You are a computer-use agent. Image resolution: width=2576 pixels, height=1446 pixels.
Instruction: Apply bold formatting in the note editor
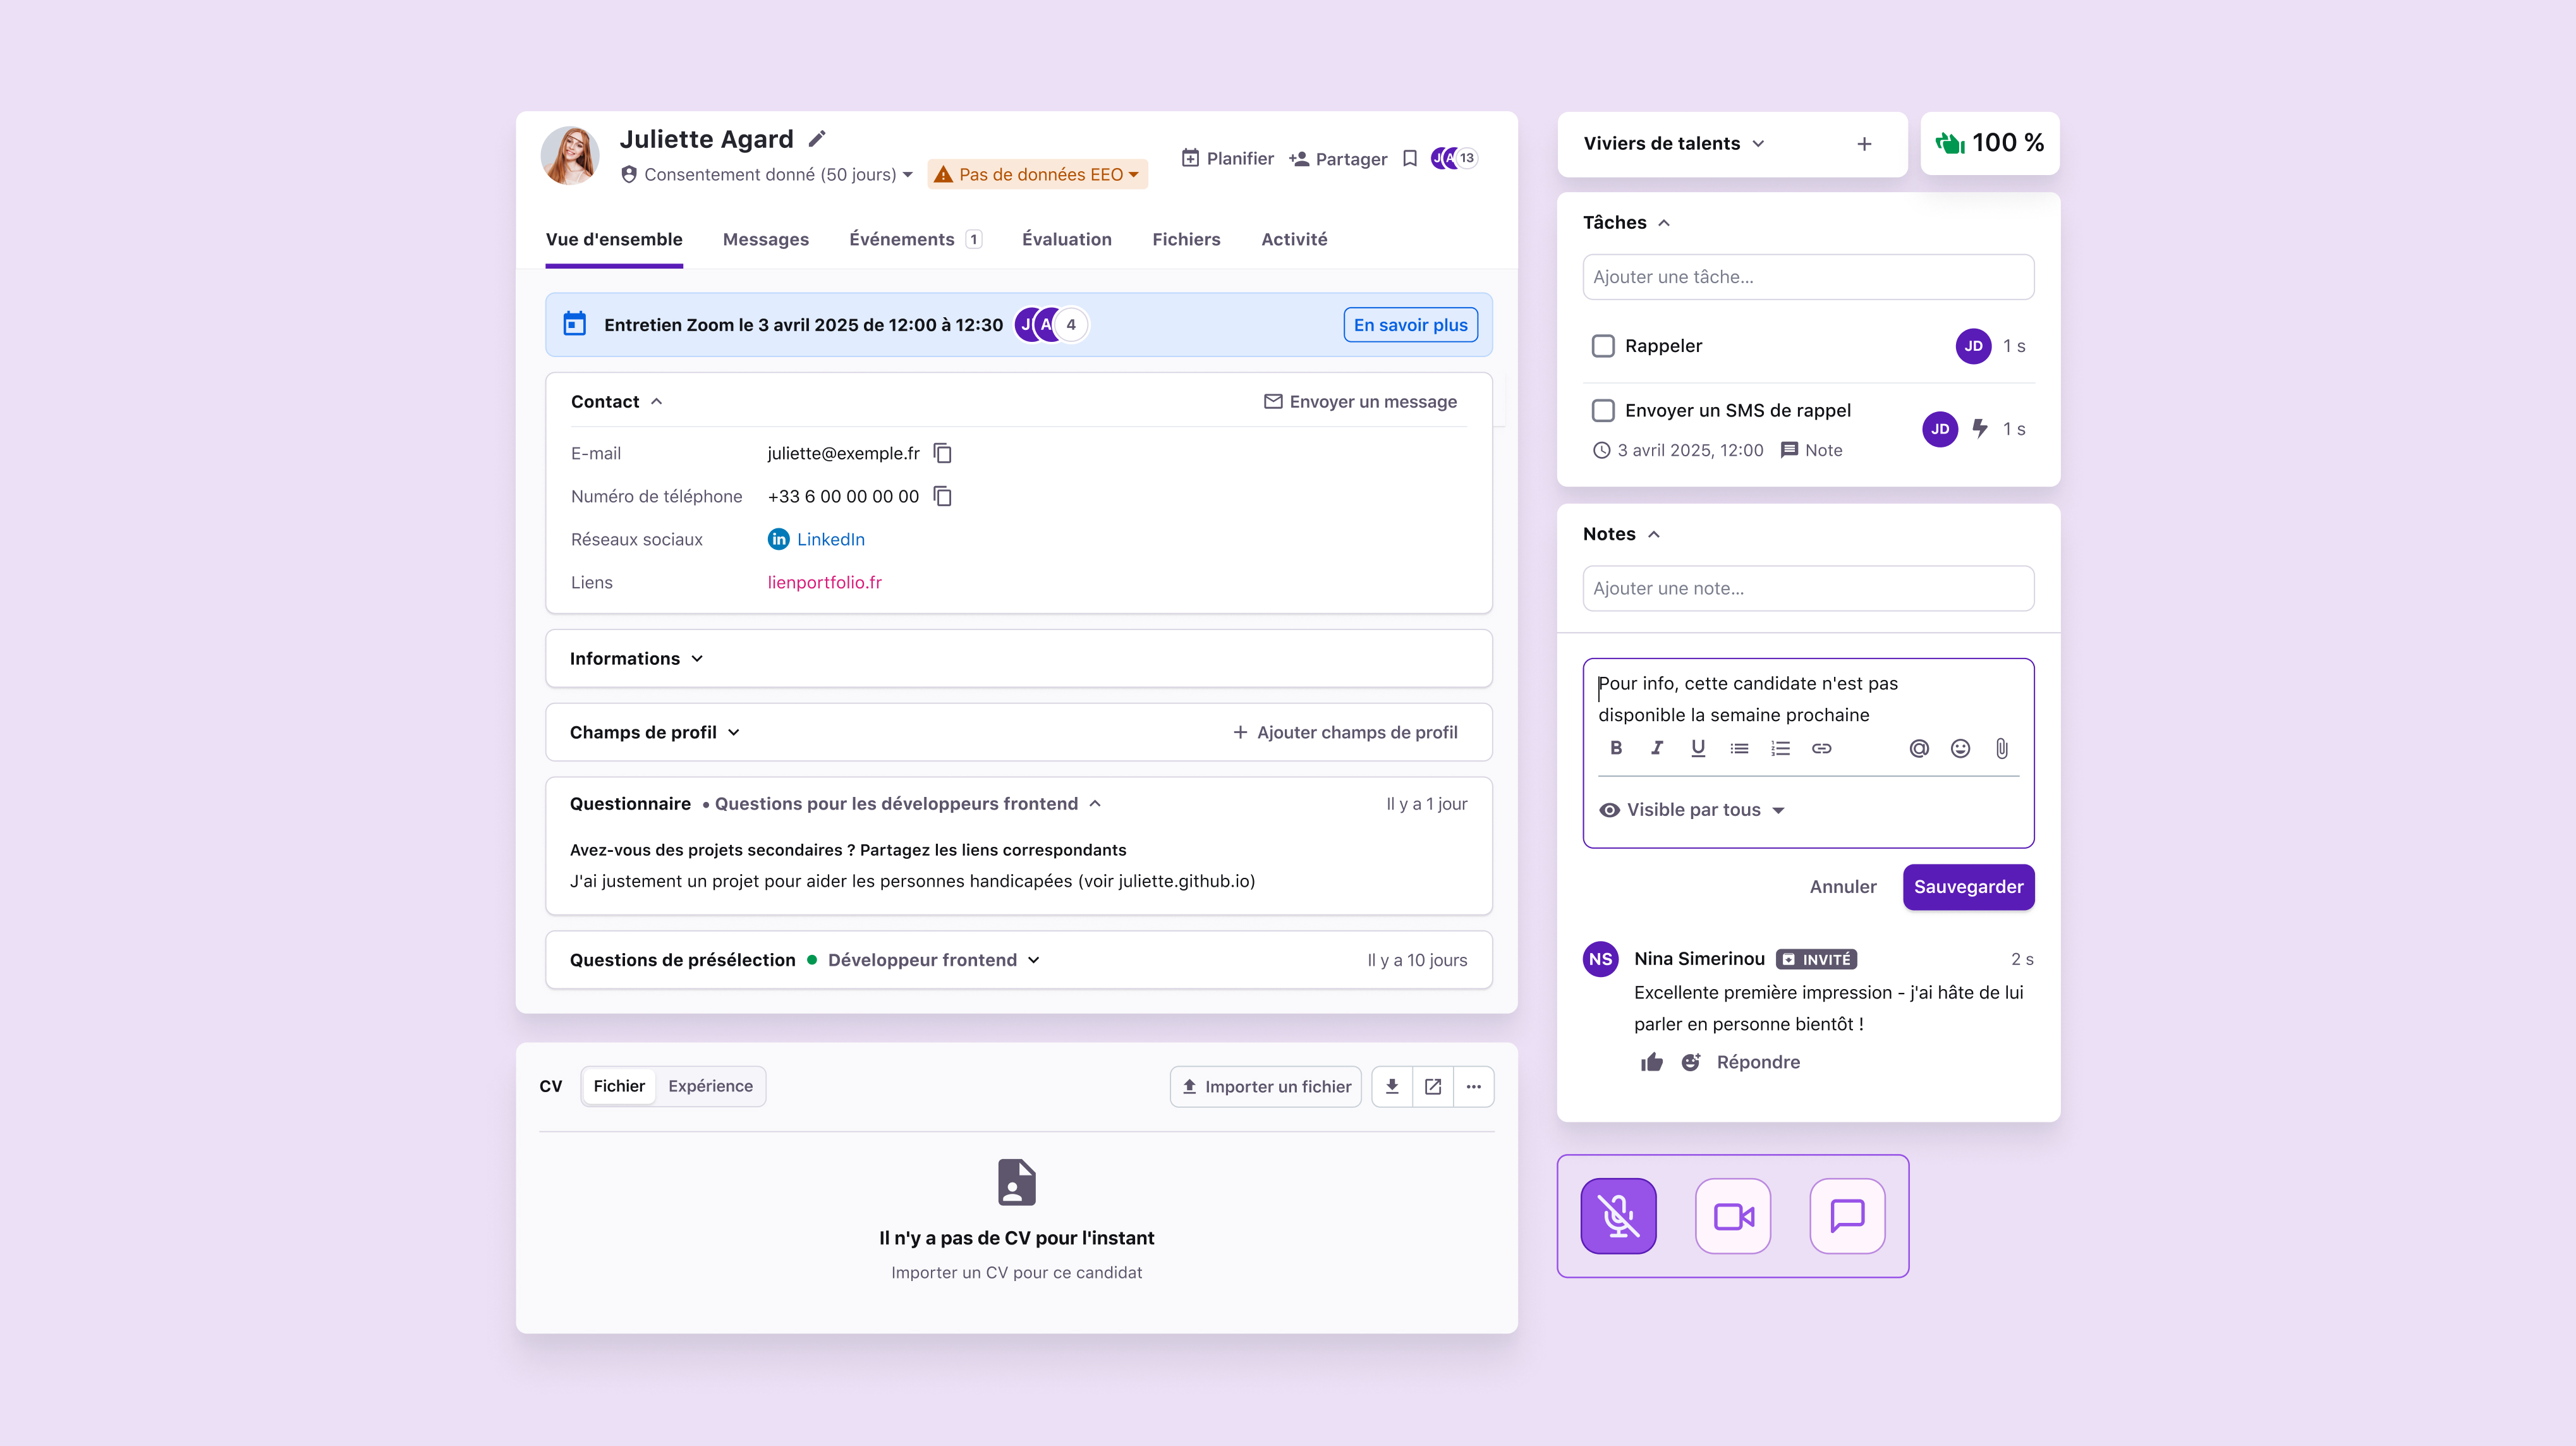point(1616,748)
